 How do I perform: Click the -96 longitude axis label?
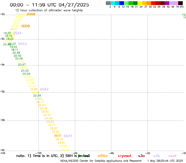point(111,153)
